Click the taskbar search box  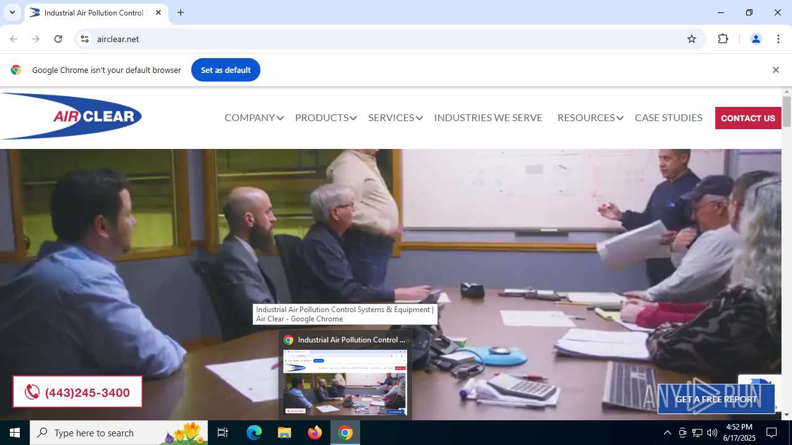[x=120, y=433]
